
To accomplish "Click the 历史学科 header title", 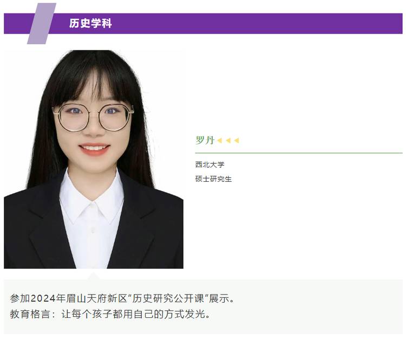I will (90, 23).
